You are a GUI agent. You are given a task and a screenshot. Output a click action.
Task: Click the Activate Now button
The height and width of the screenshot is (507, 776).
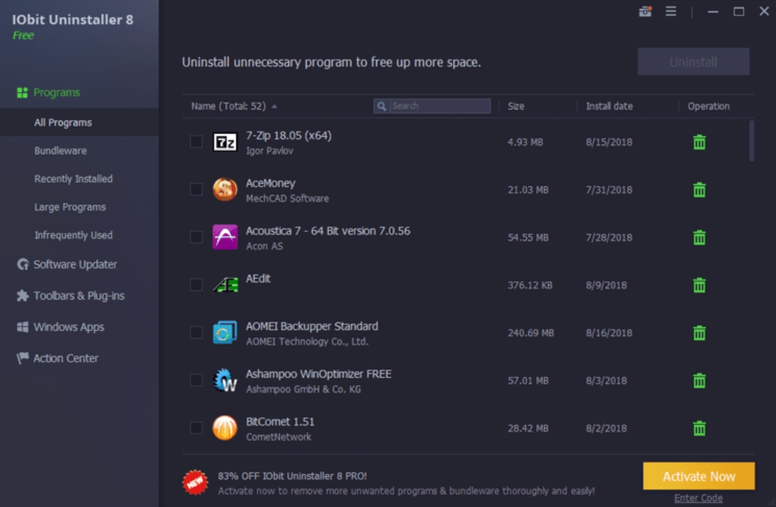698,476
